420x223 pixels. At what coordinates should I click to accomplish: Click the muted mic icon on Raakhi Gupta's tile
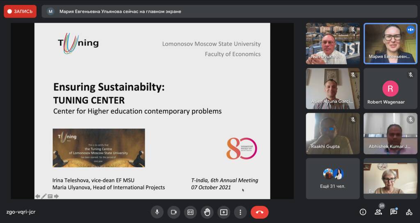click(353, 120)
